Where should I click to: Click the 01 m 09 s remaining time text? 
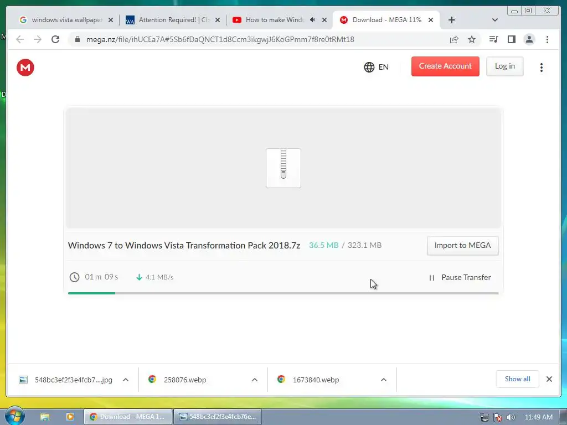coord(101,277)
